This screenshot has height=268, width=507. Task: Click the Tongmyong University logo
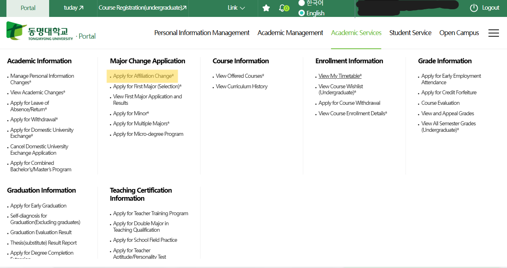point(39,31)
